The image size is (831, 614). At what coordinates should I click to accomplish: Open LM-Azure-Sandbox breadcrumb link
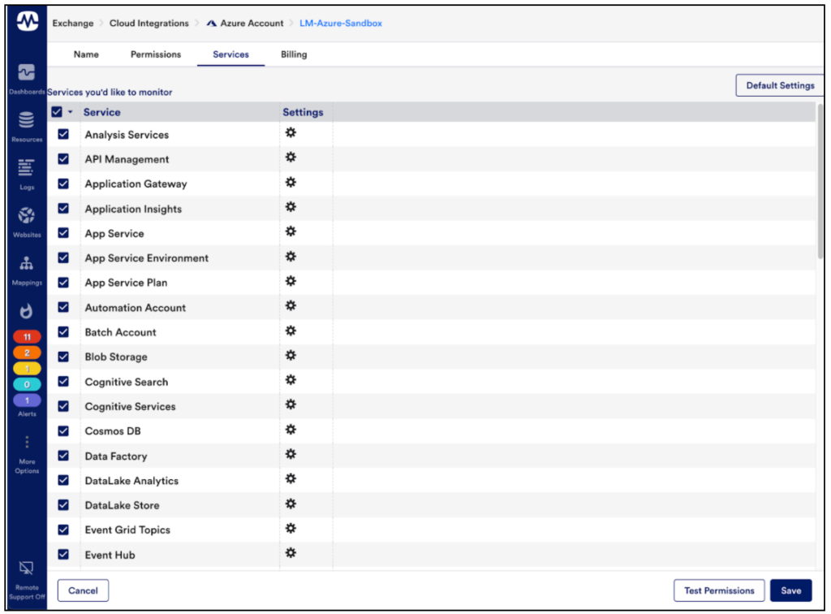pos(341,24)
